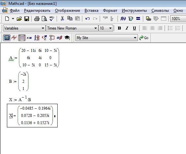Toggle the Boolean toolbar
This screenshot has height=154, width=186.
pyautogui.click(x=44, y=38)
